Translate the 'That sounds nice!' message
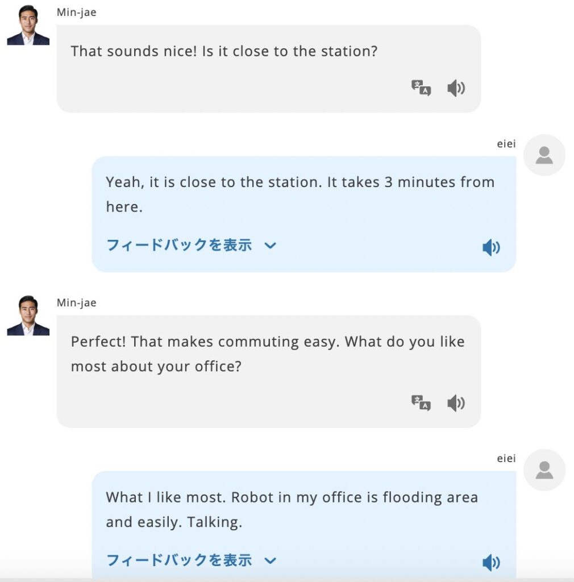This screenshot has width=574, height=582. (x=421, y=88)
